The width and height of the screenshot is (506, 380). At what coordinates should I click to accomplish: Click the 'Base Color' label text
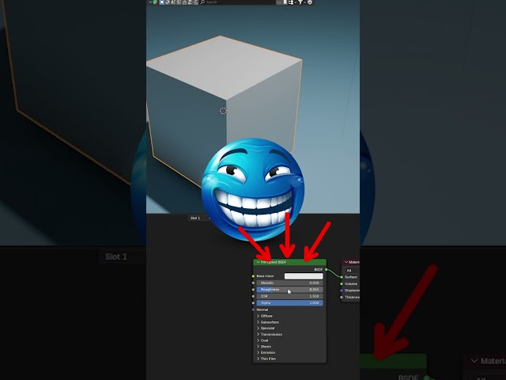point(265,276)
